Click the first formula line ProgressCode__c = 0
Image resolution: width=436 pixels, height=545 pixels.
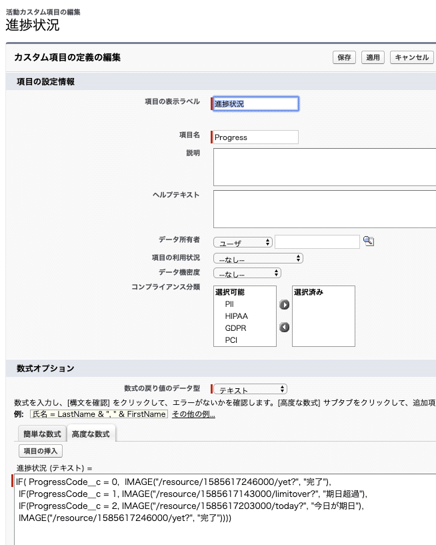[x=173, y=482]
